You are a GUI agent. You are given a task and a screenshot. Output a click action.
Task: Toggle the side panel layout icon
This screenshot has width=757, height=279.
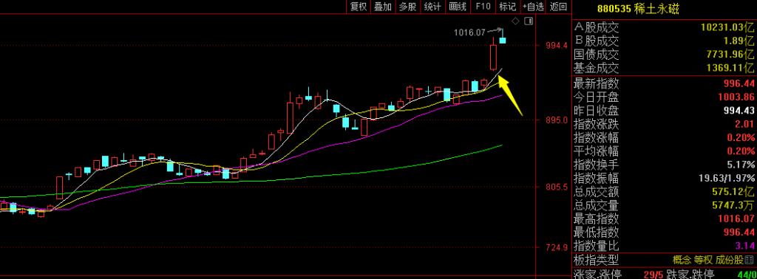click(528, 21)
